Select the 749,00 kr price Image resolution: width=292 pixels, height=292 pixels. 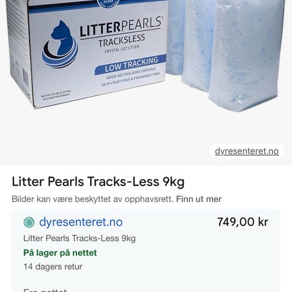click(x=243, y=222)
